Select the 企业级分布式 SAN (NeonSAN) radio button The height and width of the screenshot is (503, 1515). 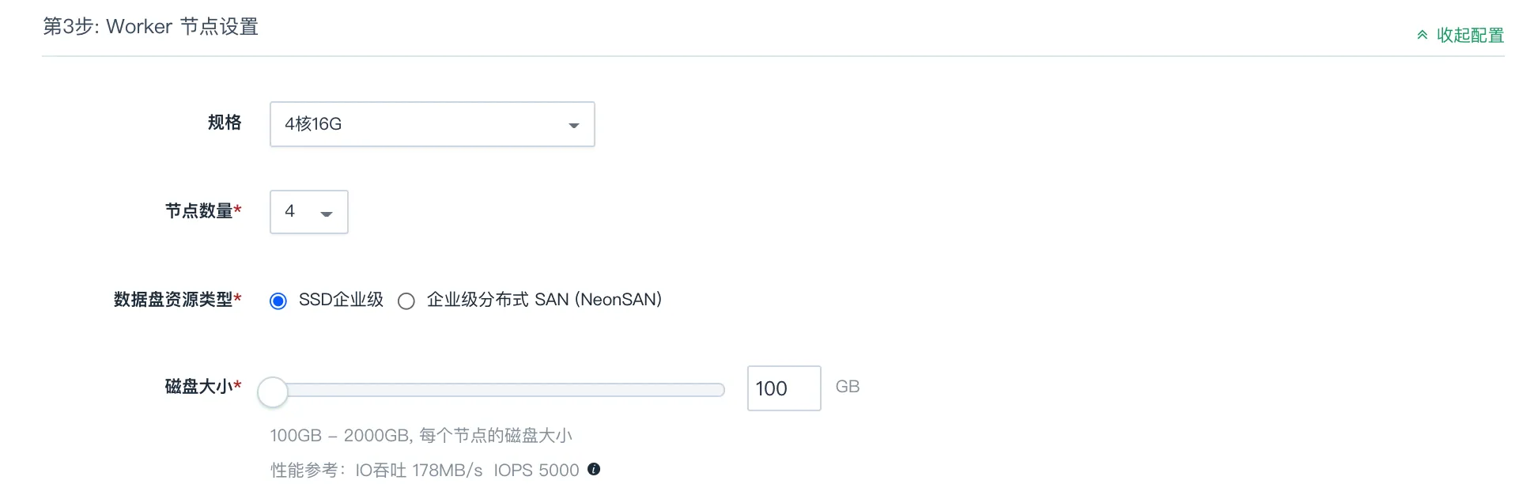pyautogui.click(x=406, y=301)
